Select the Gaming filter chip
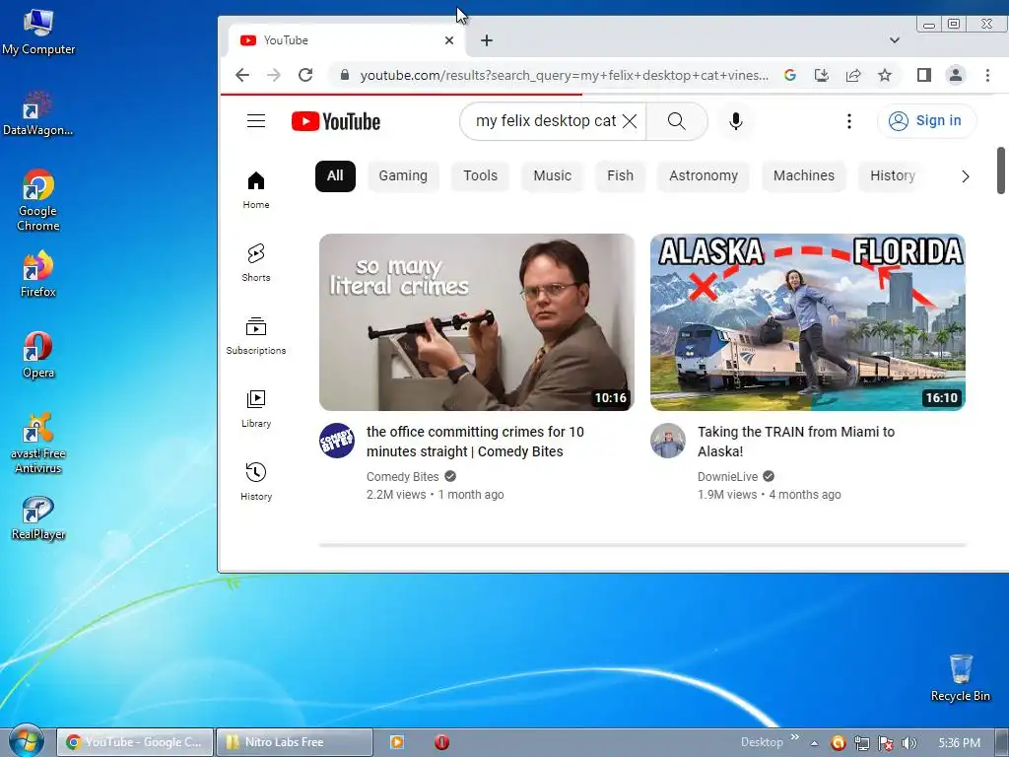The height and width of the screenshot is (757, 1009). point(403,175)
